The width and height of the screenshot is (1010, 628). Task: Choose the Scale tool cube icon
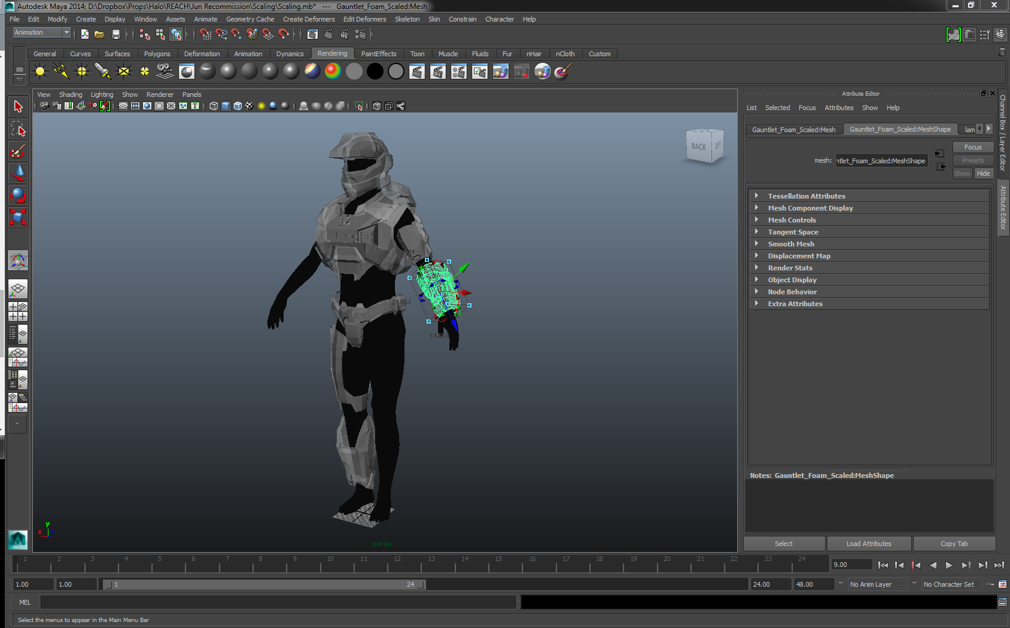click(x=18, y=217)
